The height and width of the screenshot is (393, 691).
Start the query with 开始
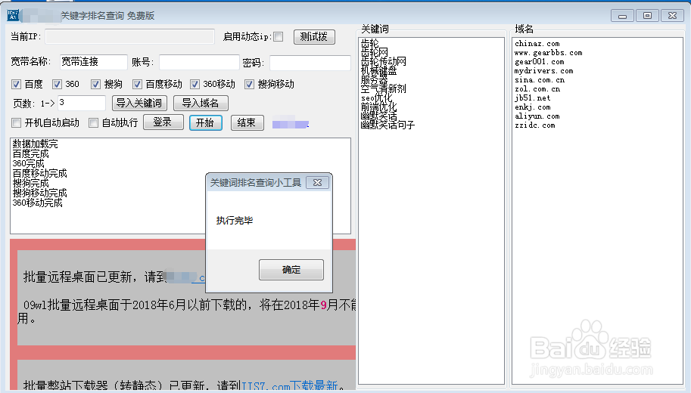click(205, 122)
